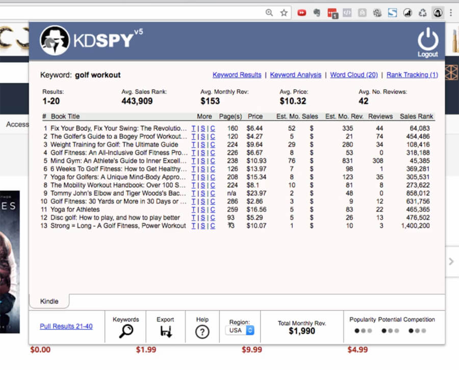Click the next arrow on background page carousel
Screen dimensions: 459x370
coord(451,261)
